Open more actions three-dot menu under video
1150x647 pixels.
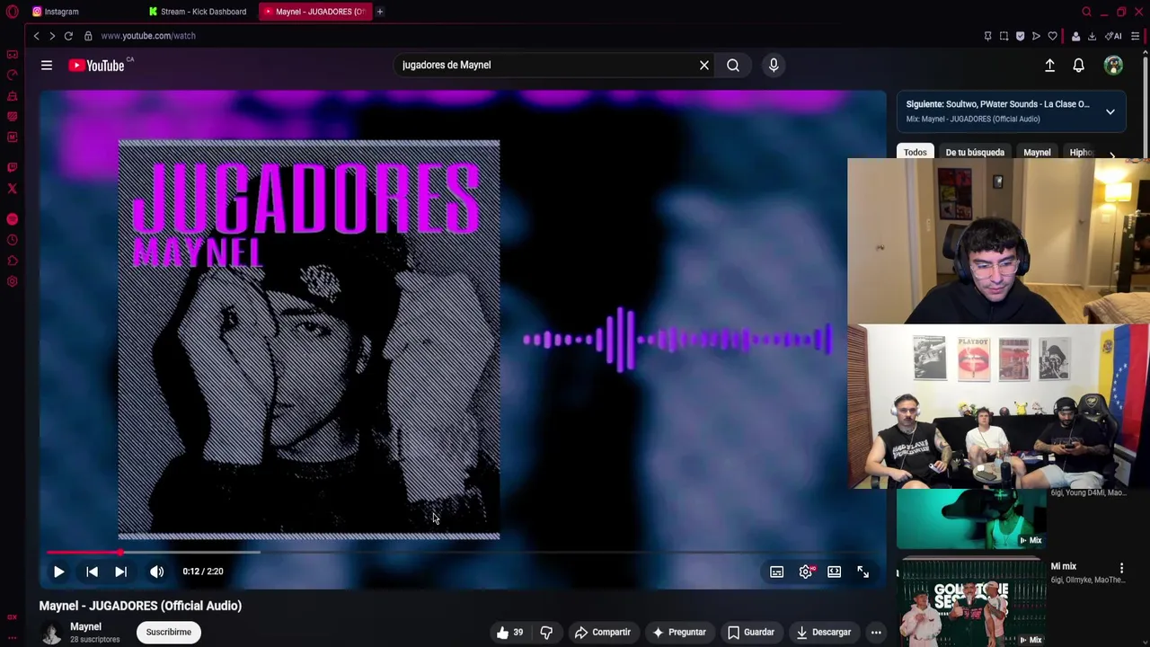click(876, 633)
